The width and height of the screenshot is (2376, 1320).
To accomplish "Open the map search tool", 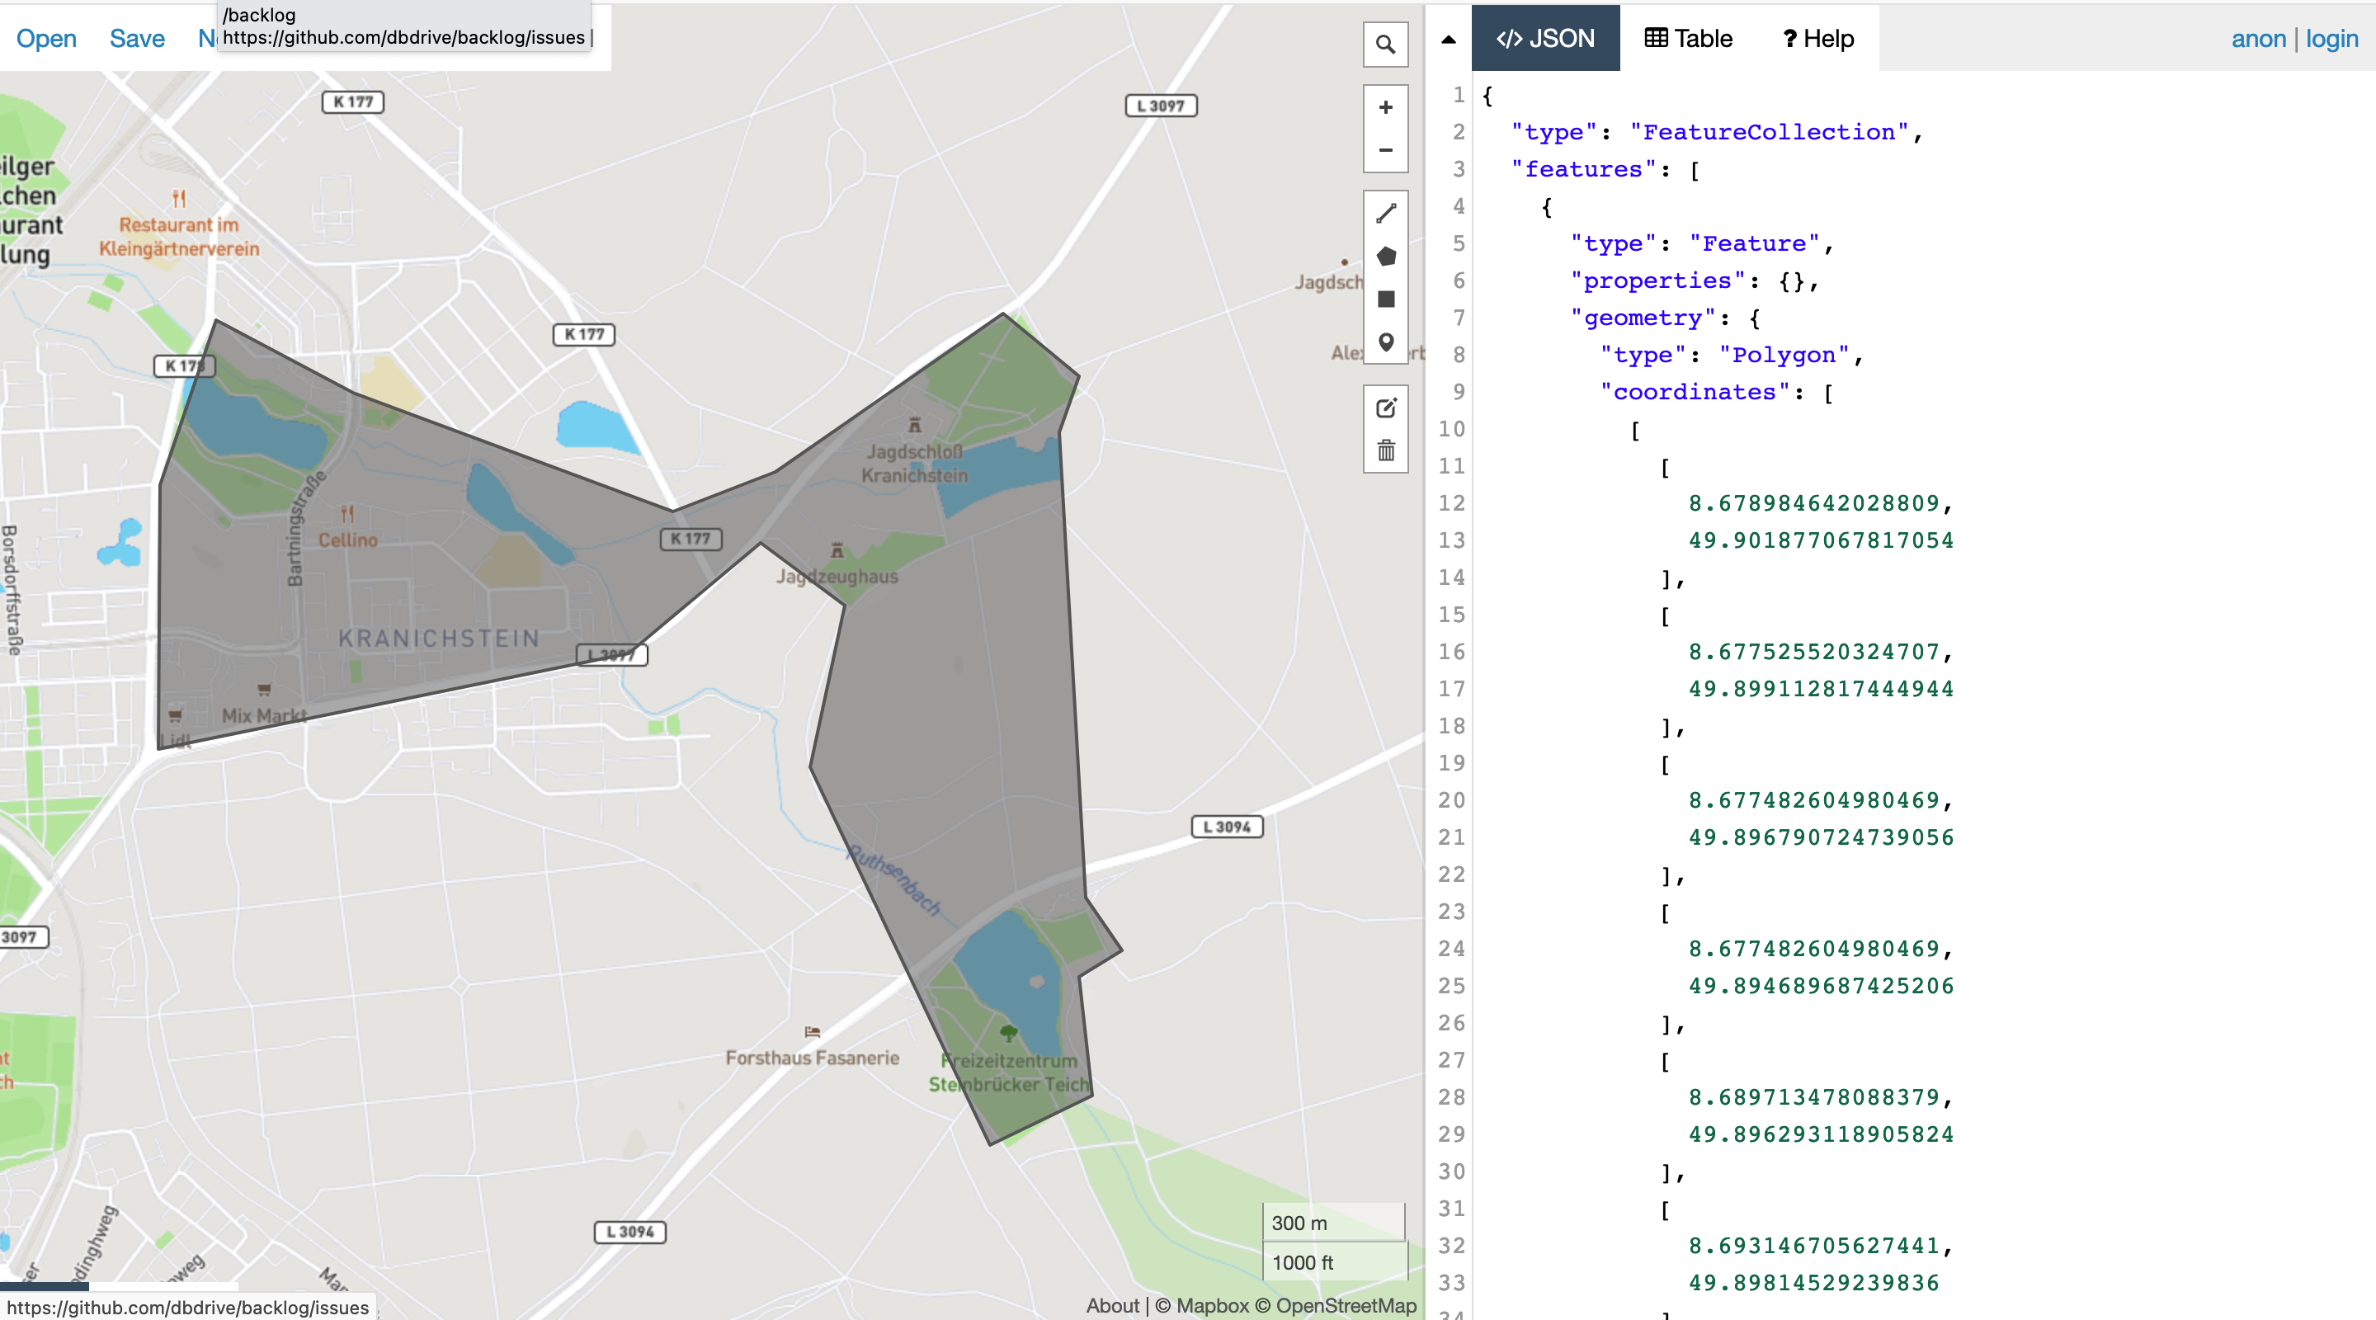I will click(x=1385, y=45).
